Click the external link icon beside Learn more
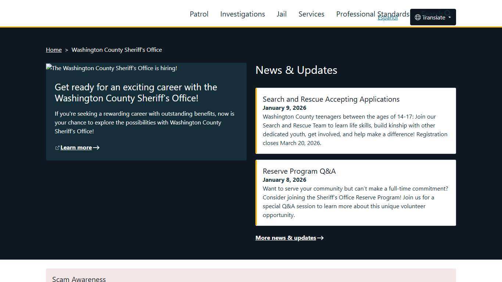This screenshot has height=282, width=502. pos(57,148)
